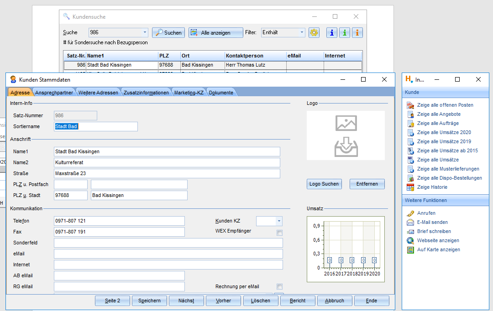Click the orange info icon
The height and width of the screenshot is (311, 493).
click(x=357, y=32)
